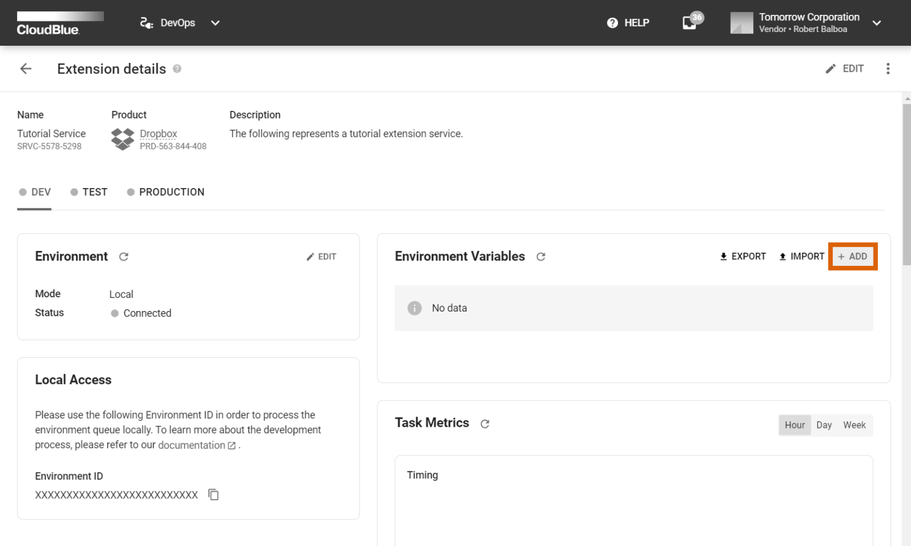This screenshot has width=911, height=546.
Task: Select the Environment ID value text
Action: [116, 495]
